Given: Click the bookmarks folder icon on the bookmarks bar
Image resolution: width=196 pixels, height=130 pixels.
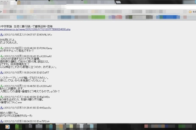Looking at the screenshot, I should [190, 12].
